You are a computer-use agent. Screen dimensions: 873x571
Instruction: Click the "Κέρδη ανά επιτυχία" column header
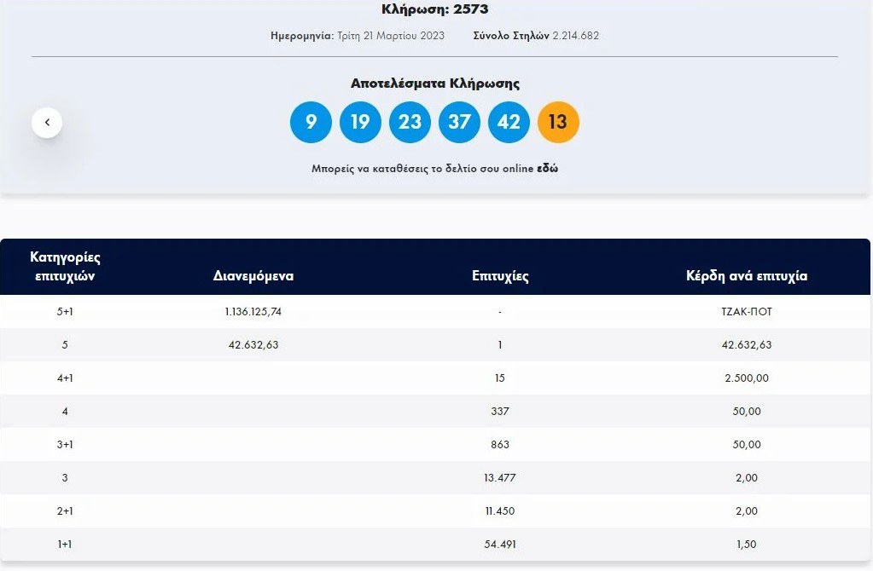[747, 276]
